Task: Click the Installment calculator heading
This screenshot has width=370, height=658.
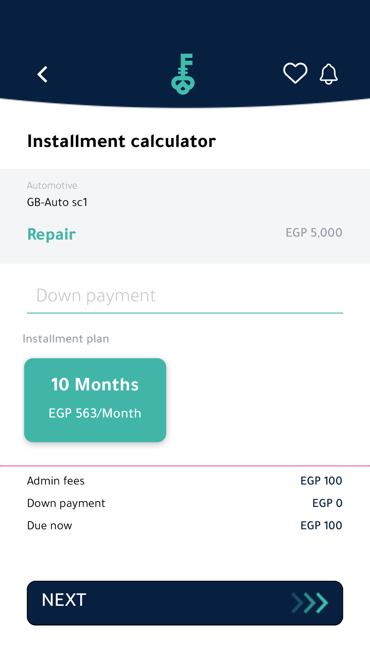Action: (x=121, y=141)
